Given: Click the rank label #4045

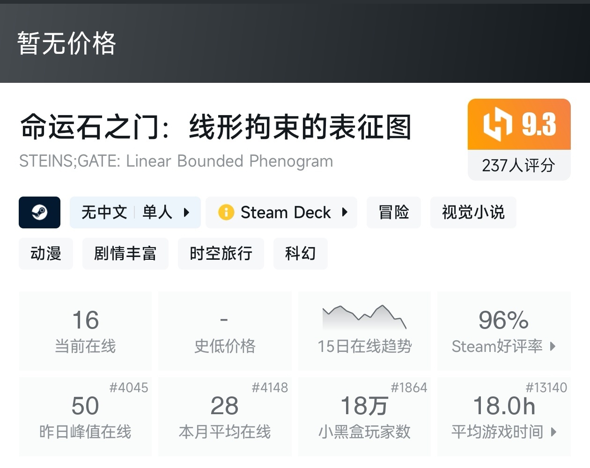Looking at the screenshot, I should point(129,388).
